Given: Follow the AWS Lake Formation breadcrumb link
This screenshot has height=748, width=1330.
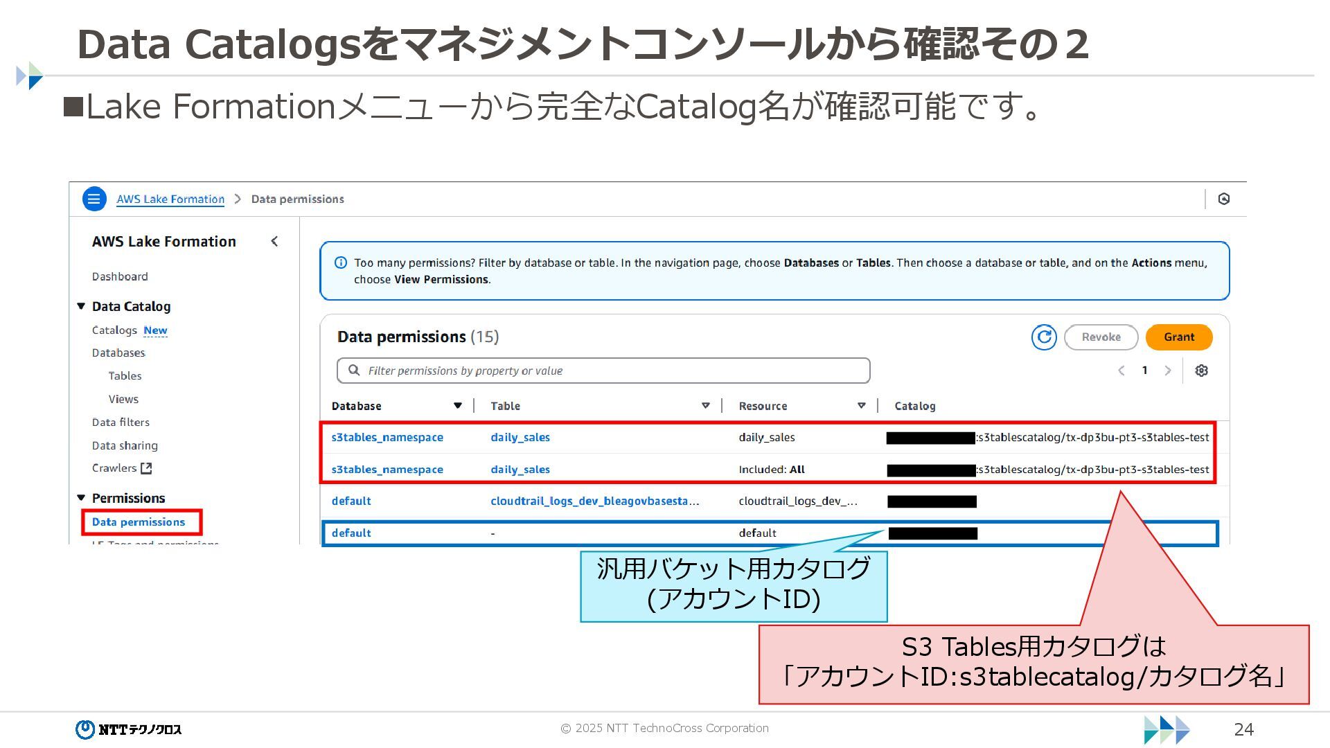Looking at the screenshot, I should click(x=170, y=199).
